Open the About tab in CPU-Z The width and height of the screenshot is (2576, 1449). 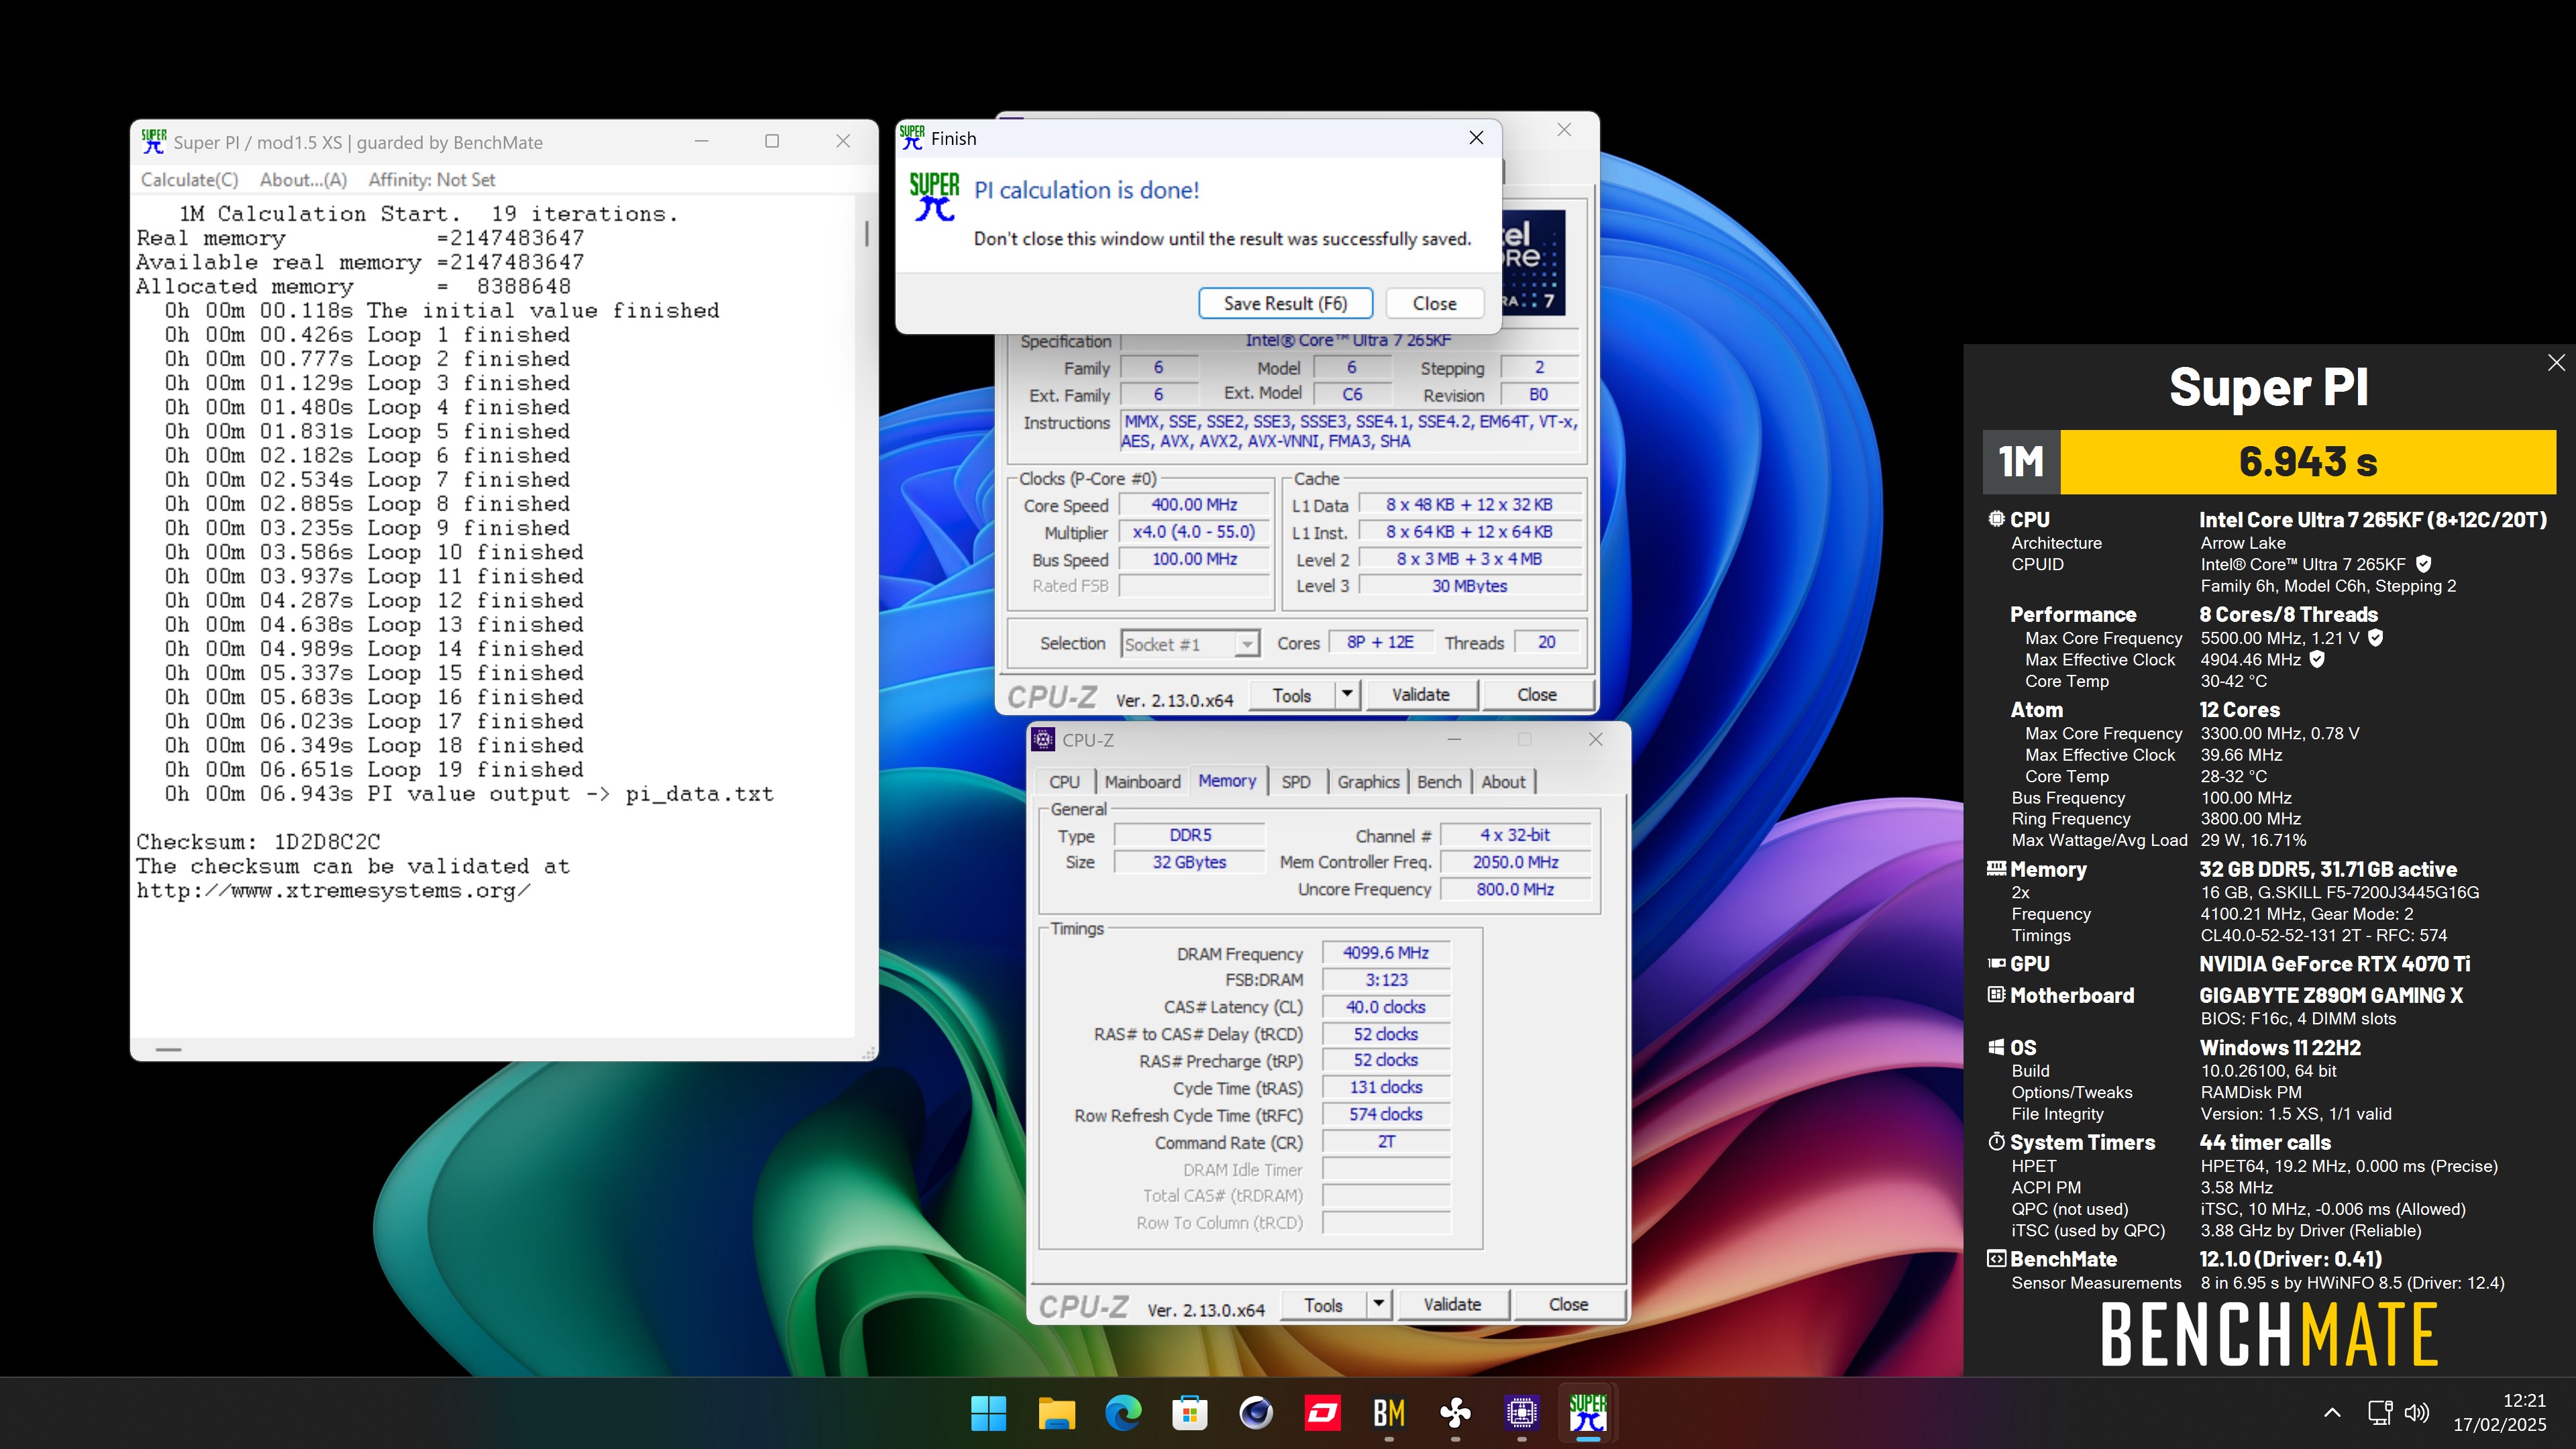click(1503, 782)
